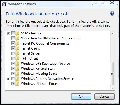Uncheck the Windows Meeting Space checkbox
Image resolution: width=120 pixels, height=105 pixels.
13,74
